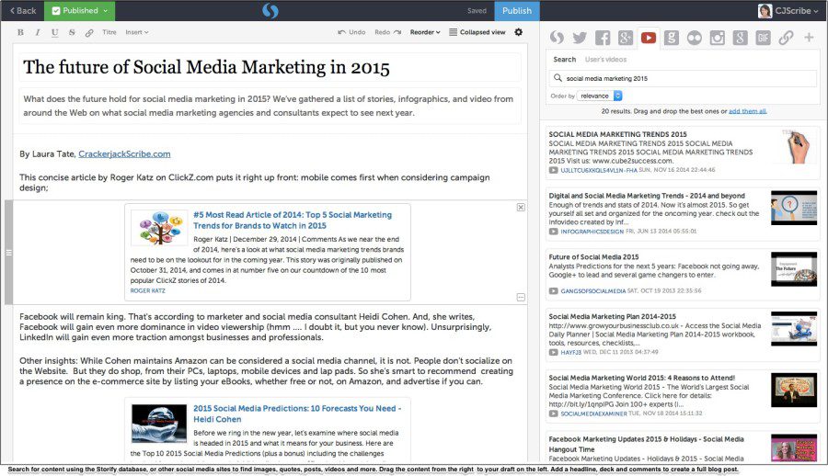
Task: Click the YouTube search input field
Action: click(x=683, y=78)
